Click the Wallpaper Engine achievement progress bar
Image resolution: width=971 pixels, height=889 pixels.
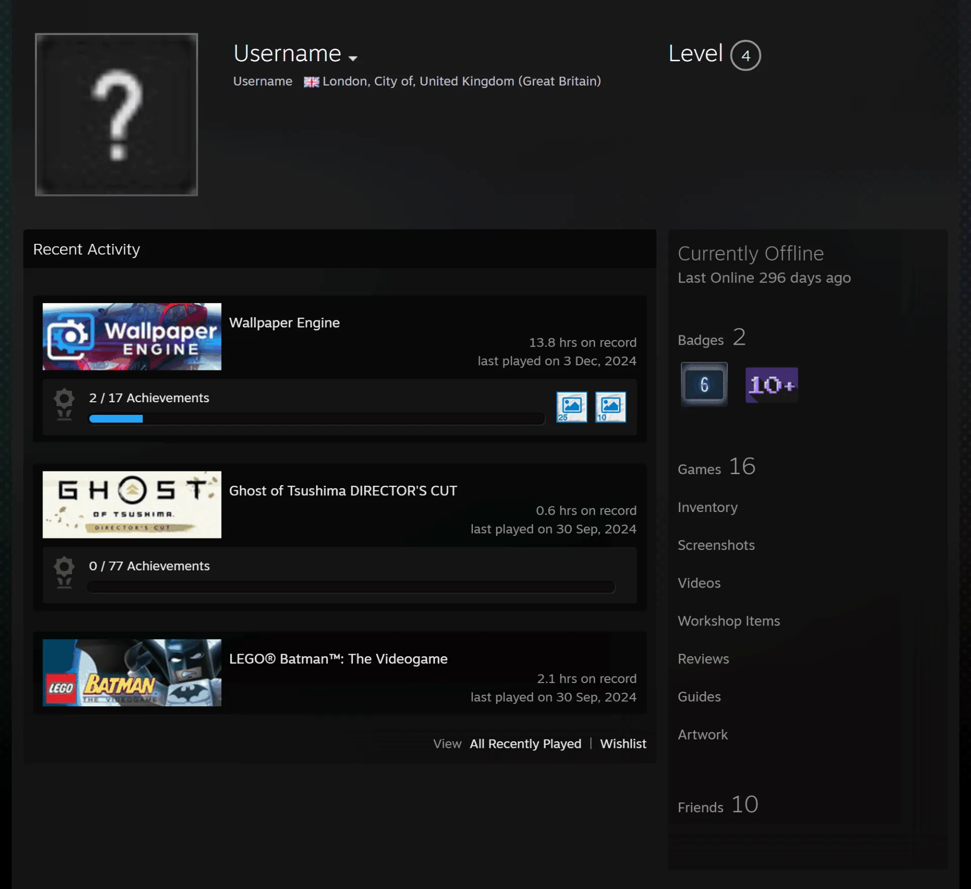pos(317,418)
